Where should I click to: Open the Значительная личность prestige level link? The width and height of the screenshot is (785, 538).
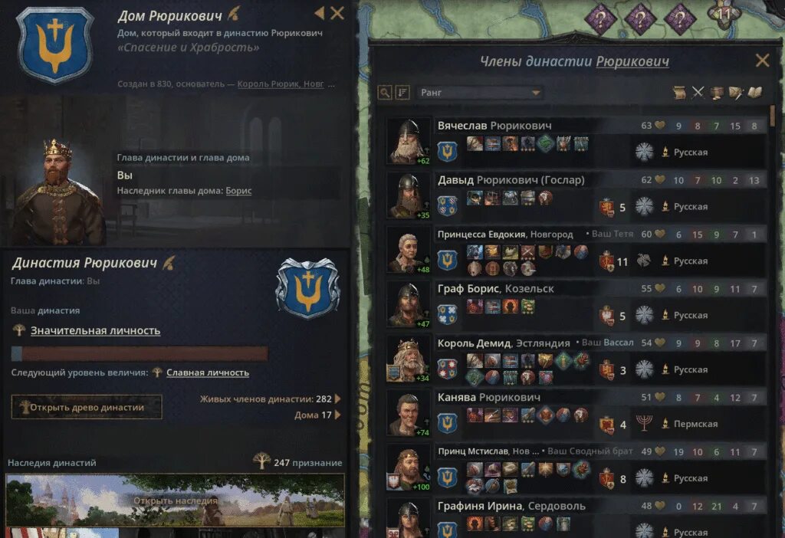96,330
